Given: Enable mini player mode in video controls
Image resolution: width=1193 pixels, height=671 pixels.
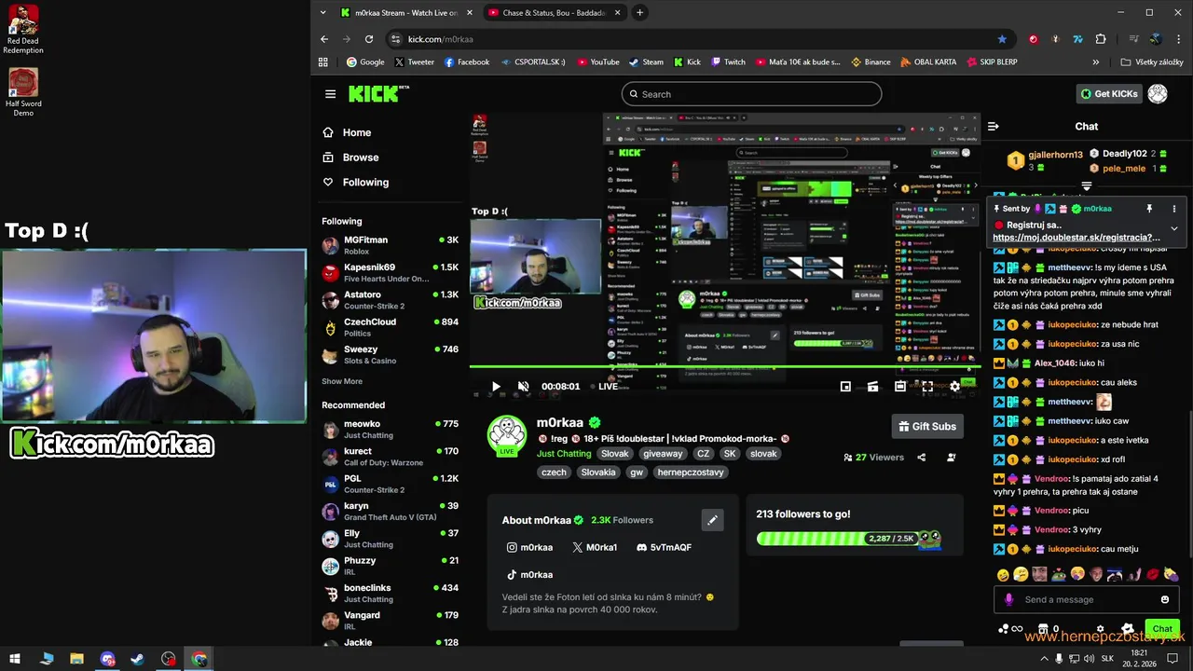Looking at the screenshot, I should (x=845, y=387).
